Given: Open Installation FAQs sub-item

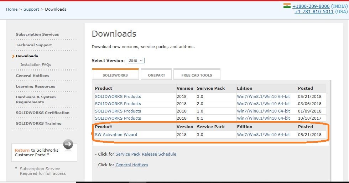Looking at the screenshot, I should point(36,64).
